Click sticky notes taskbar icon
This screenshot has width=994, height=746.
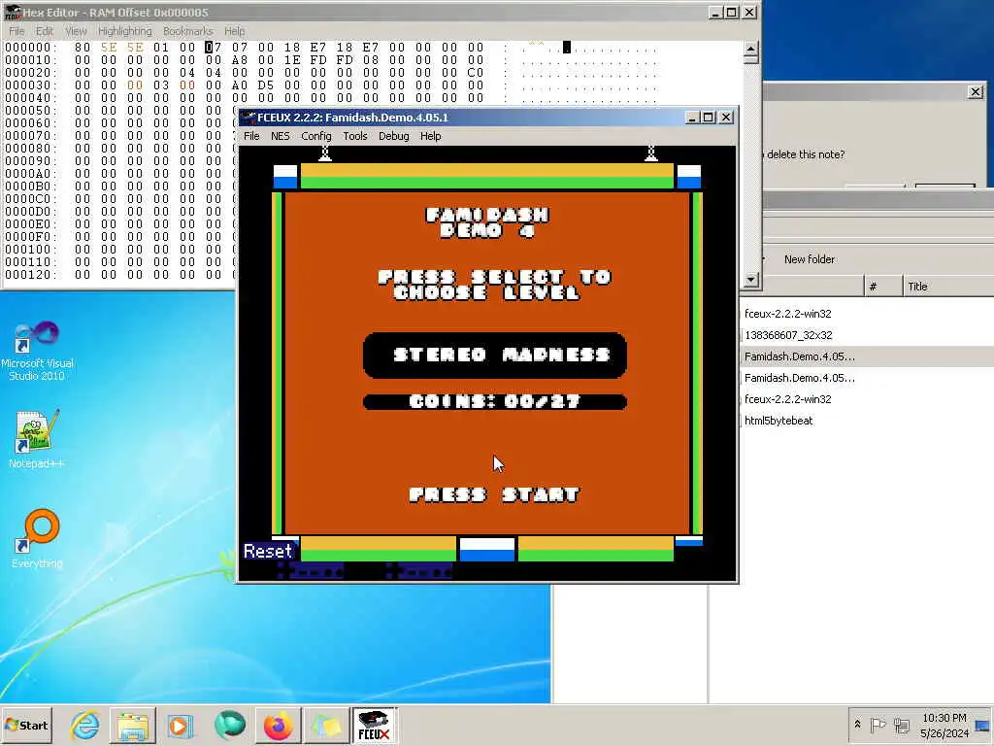pos(326,725)
